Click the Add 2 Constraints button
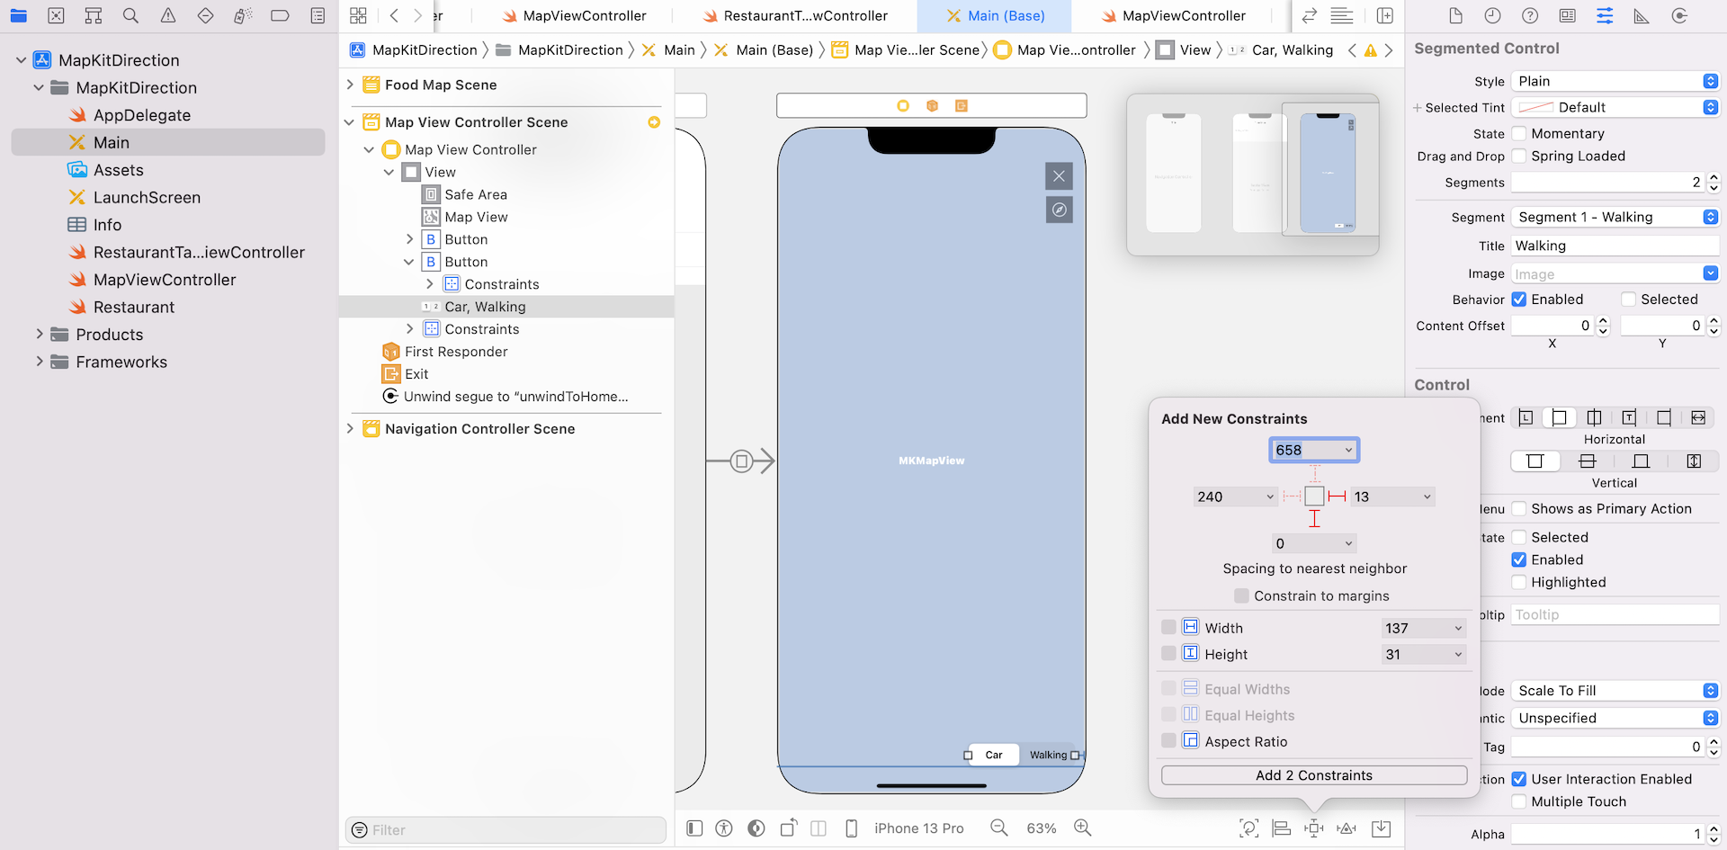This screenshot has height=850, width=1727. click(1314, 775)
